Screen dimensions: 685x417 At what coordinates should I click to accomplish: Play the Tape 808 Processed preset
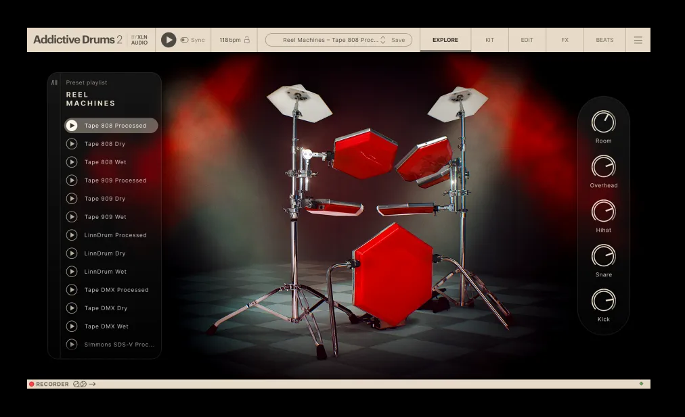point(72,126)
